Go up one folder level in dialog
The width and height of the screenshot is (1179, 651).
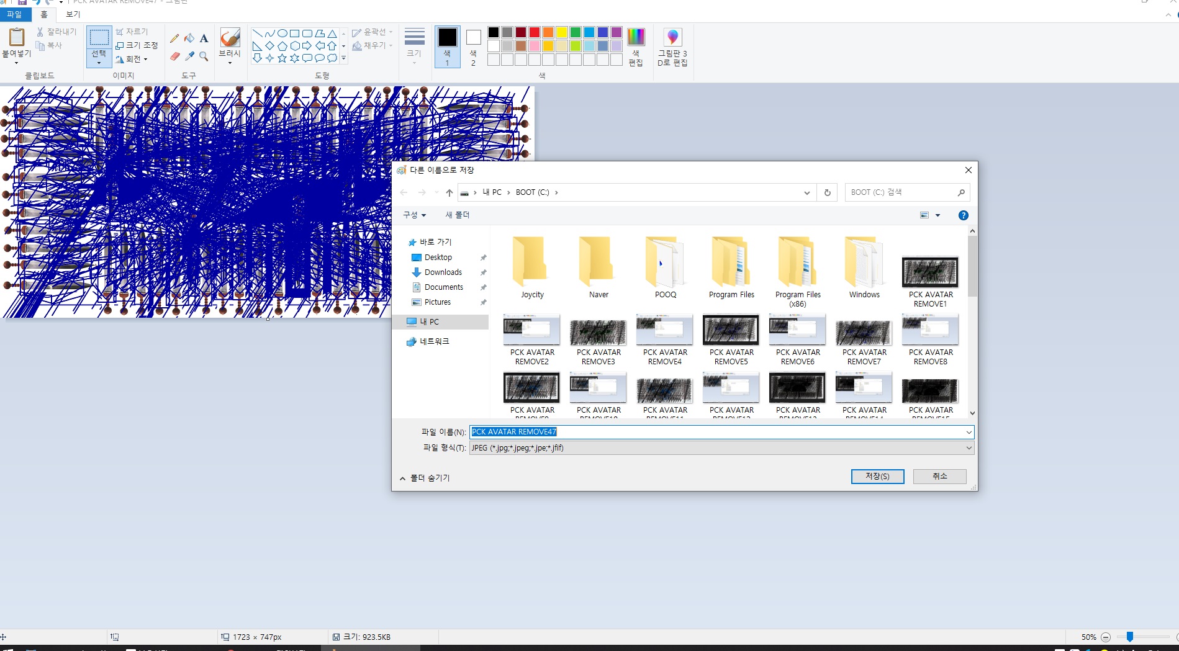pyautogui.click(x=449, y=192)
